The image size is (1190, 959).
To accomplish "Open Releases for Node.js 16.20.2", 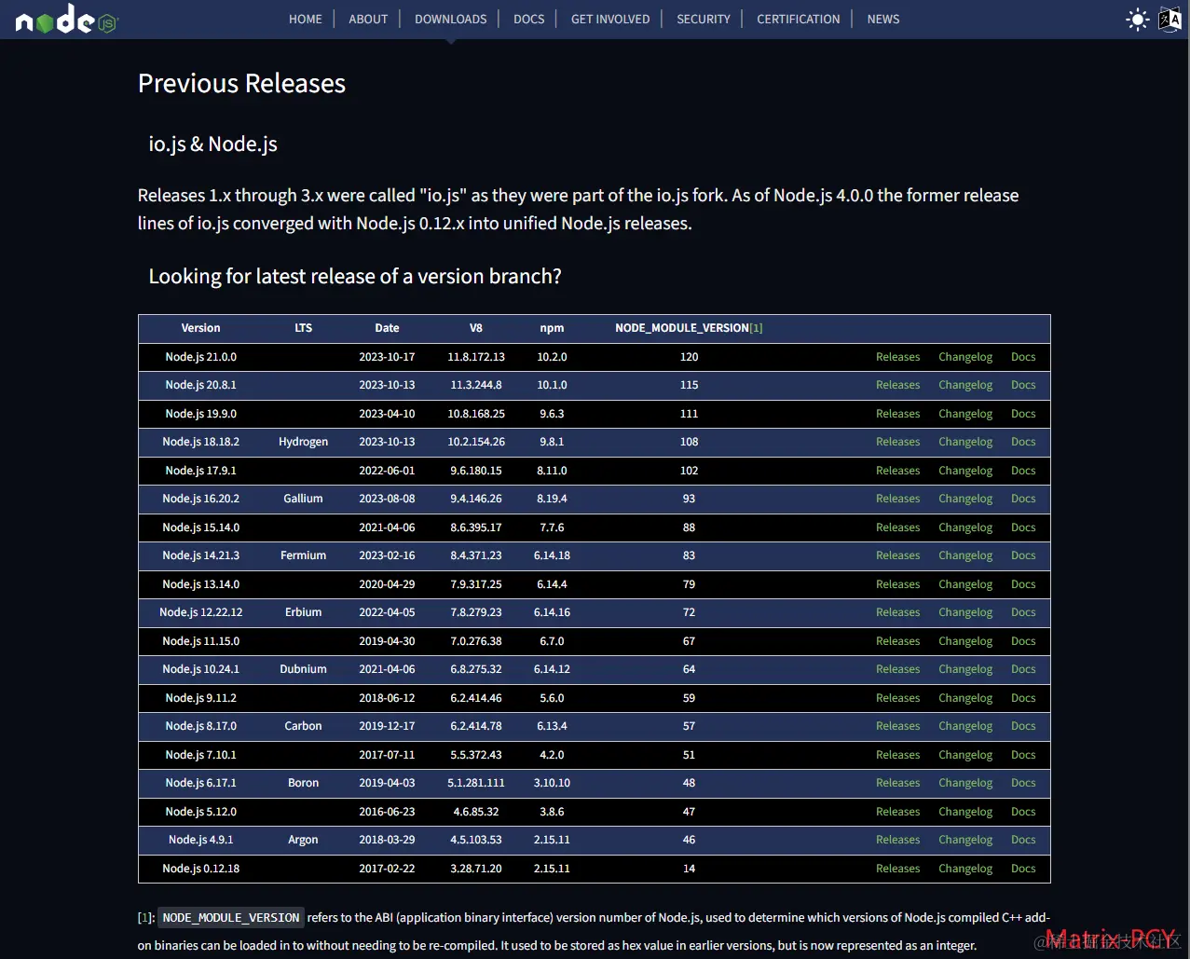I will tap(897, 499).
